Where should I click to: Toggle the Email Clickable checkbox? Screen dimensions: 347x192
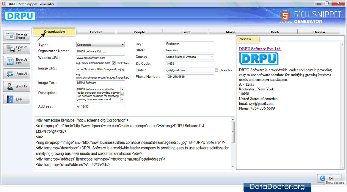[216, 70]
